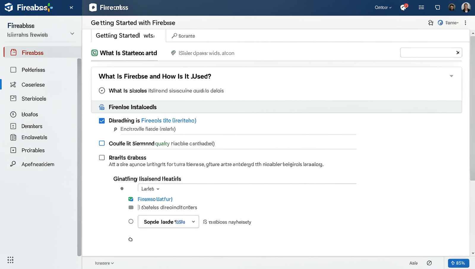This screenshot has height=269, width=475.
Task: Click Firenlse Istalcedls section header
Action: [x=276, y=107]
